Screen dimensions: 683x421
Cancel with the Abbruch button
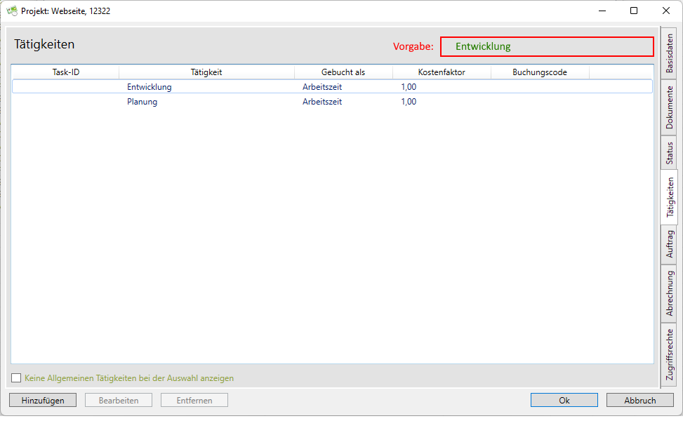[639, 400]
